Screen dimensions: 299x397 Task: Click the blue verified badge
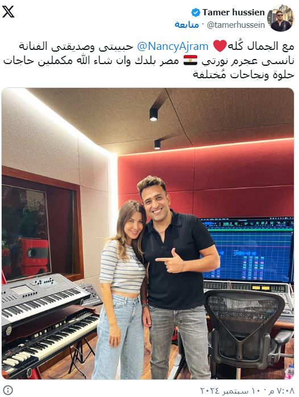click(x=196, y=12)
